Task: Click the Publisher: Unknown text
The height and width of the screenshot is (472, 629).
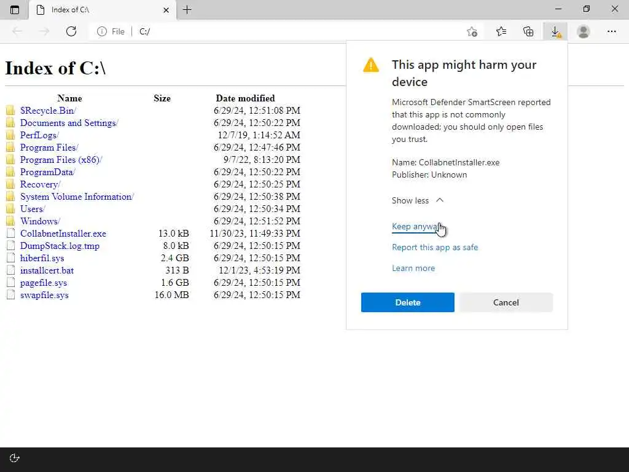Action: [429, 175]
